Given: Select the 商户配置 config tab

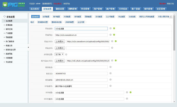Looking at the screenshot, I should coord(56,17).
